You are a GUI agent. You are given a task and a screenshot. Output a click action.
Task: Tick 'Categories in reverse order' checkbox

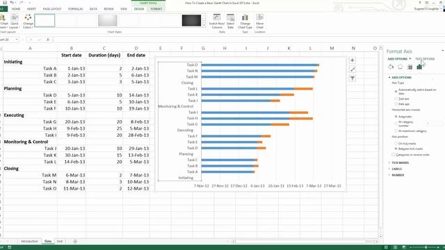point(394,155)
